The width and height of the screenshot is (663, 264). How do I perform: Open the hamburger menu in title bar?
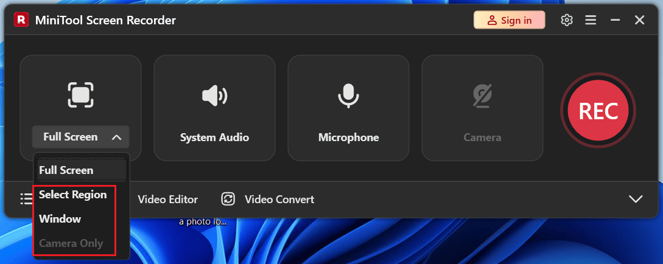click(591, 20)
